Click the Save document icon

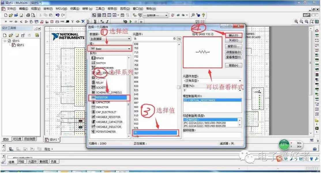pos(22,15)
